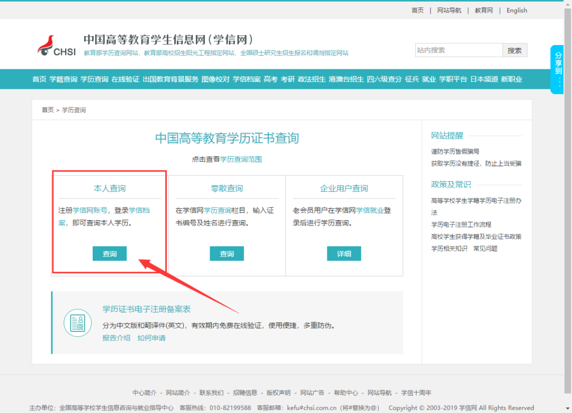Image resolution: width=572 pixels, height=413 pixels.
Task: Switch to English version
Action: (x=516, y=10)
